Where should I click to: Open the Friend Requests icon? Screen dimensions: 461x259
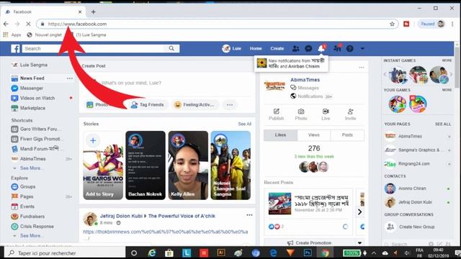pos(296,48)
